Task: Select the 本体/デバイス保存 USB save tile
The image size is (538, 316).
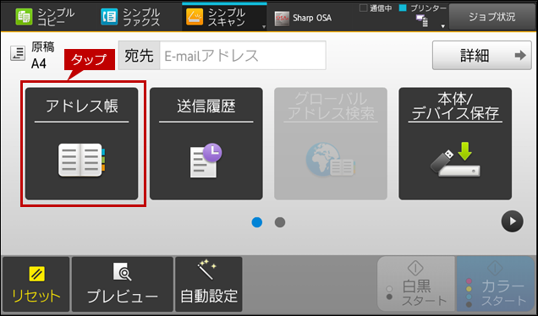Action: coord(455,144)
